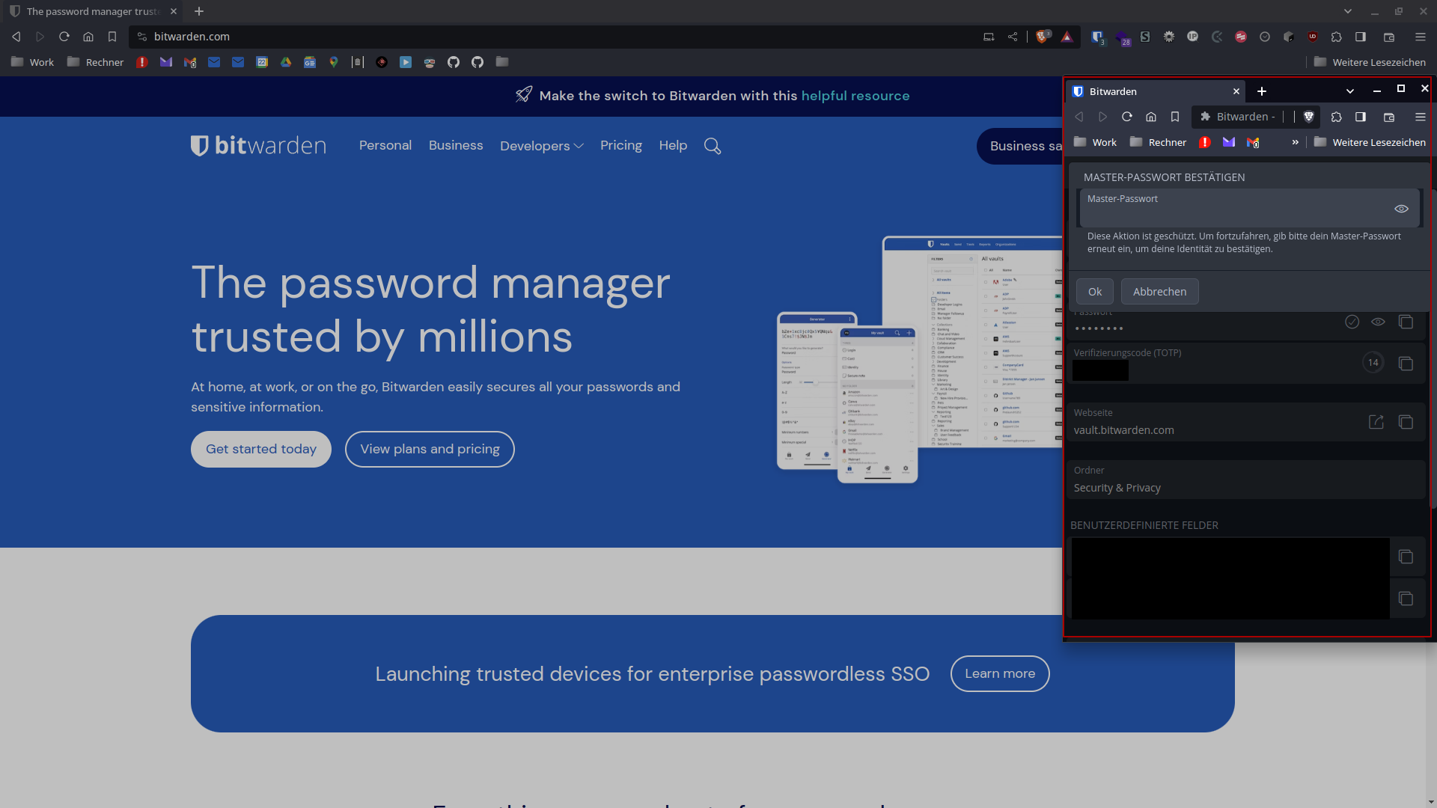
Task: Open the Brave Wallet icon
Action: pos(1389,37)
